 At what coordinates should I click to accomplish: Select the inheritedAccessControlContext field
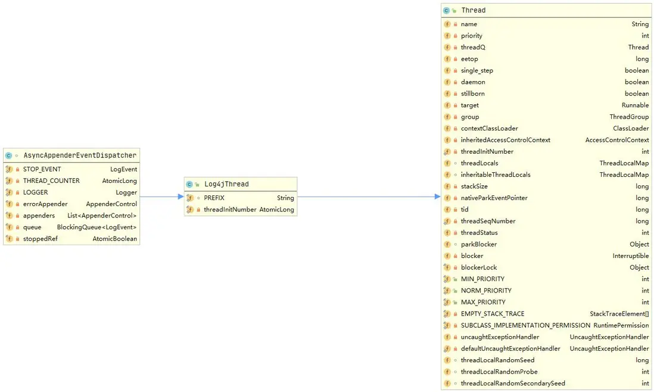coord(546,140)
